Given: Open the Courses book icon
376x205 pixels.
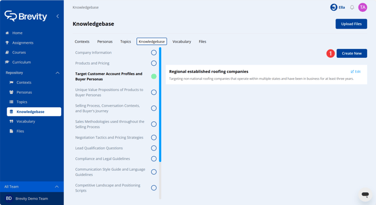Looking at the screenshot, I should pyautogui.click(x=7, y=52).
